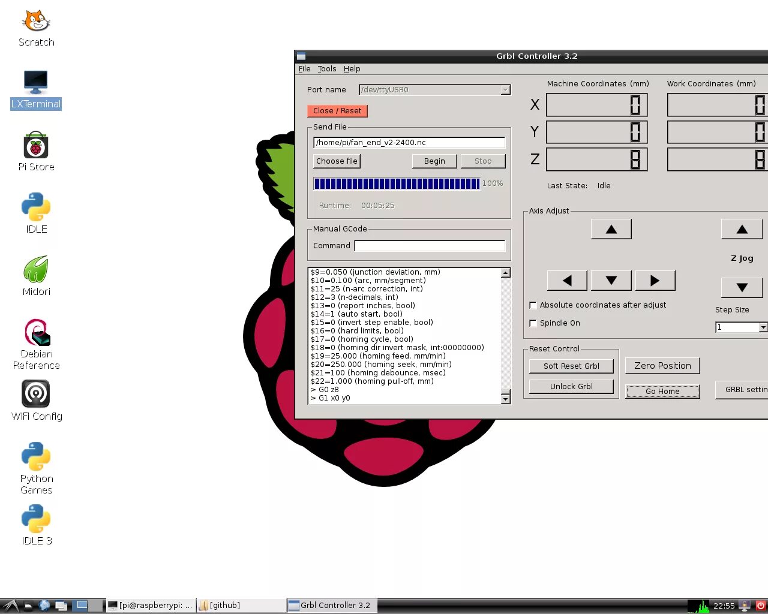Viewport: 768px width, 614px height.
Task: Click the '$22=1.000 (homing pull-off, mm)' log line
Action: click(x=372, y=381)
